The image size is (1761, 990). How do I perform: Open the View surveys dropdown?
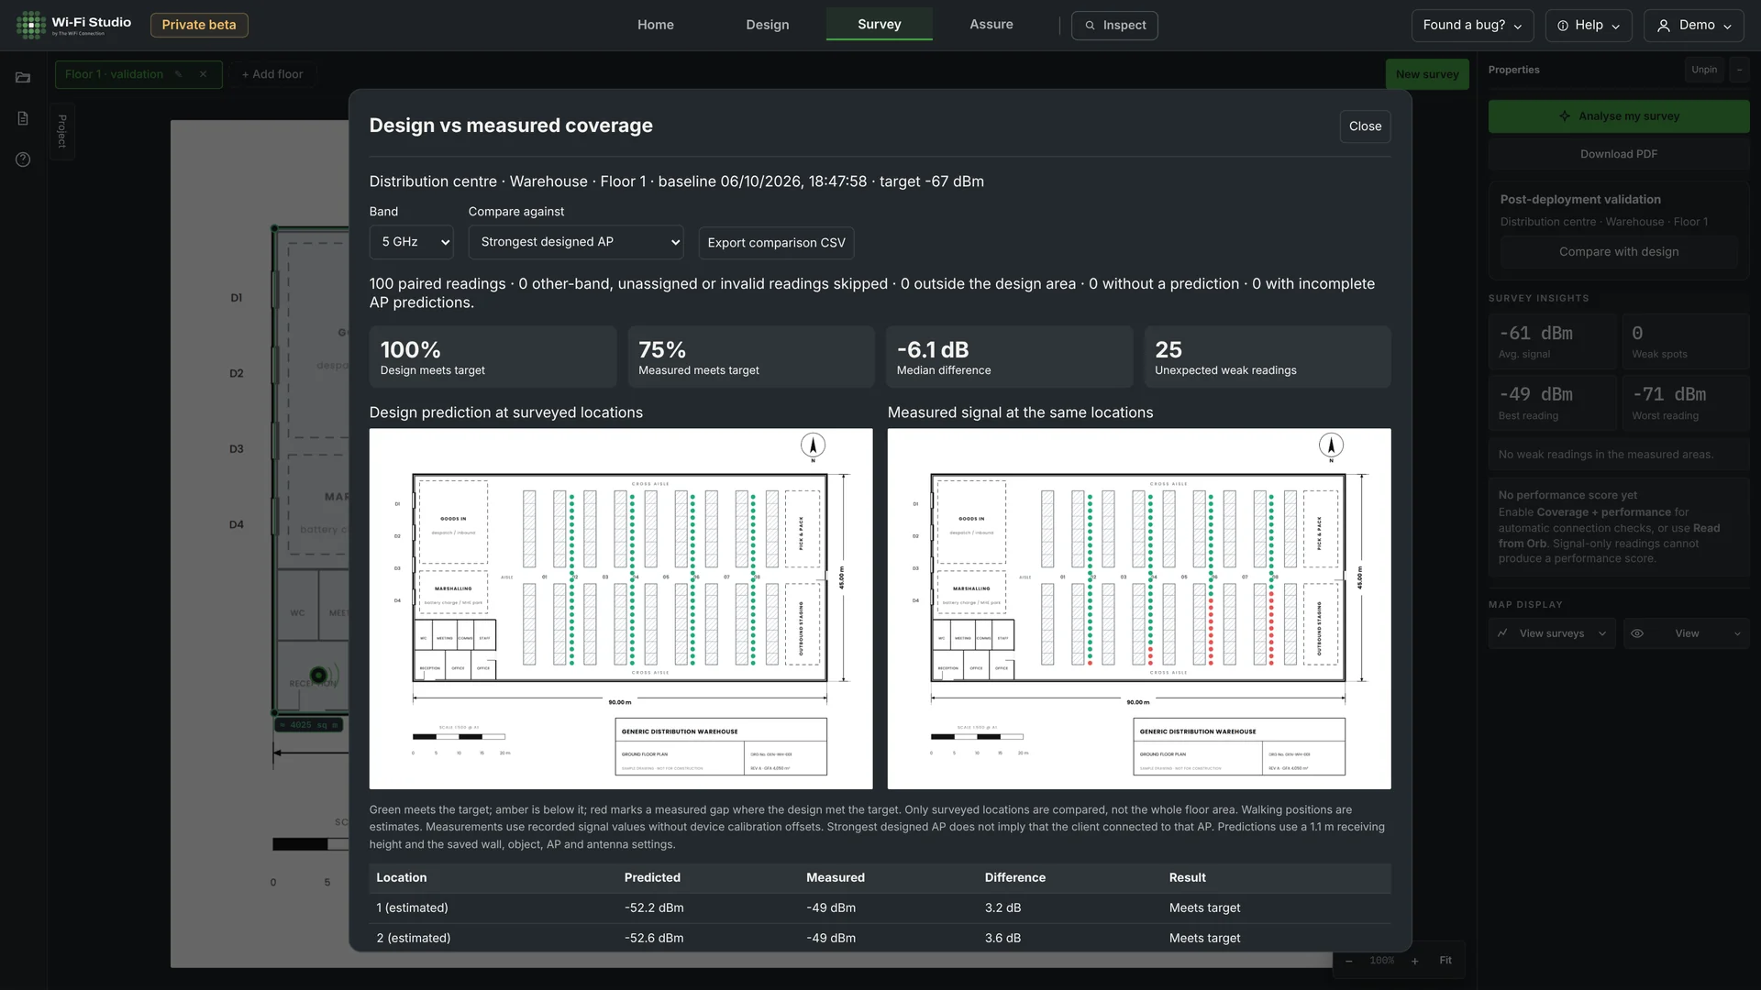point(1552,633)
